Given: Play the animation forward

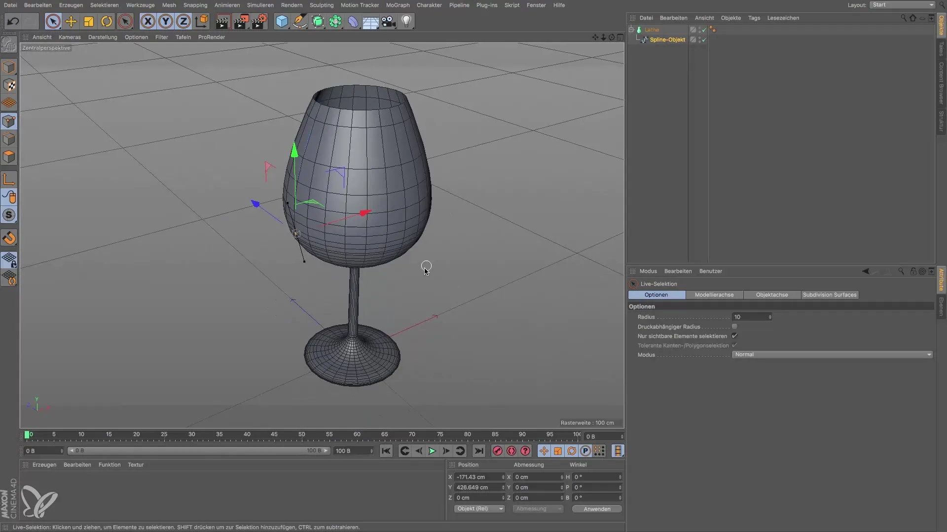Looking at the screenshot, I should 432,451.
